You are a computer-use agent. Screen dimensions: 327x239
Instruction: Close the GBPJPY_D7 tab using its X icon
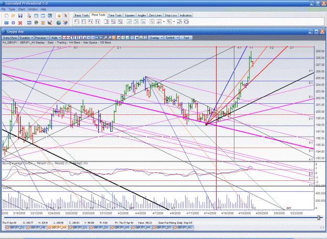tap(154, 227)
